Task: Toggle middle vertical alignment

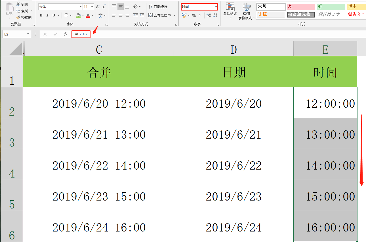Action: (x=121, y=7)
